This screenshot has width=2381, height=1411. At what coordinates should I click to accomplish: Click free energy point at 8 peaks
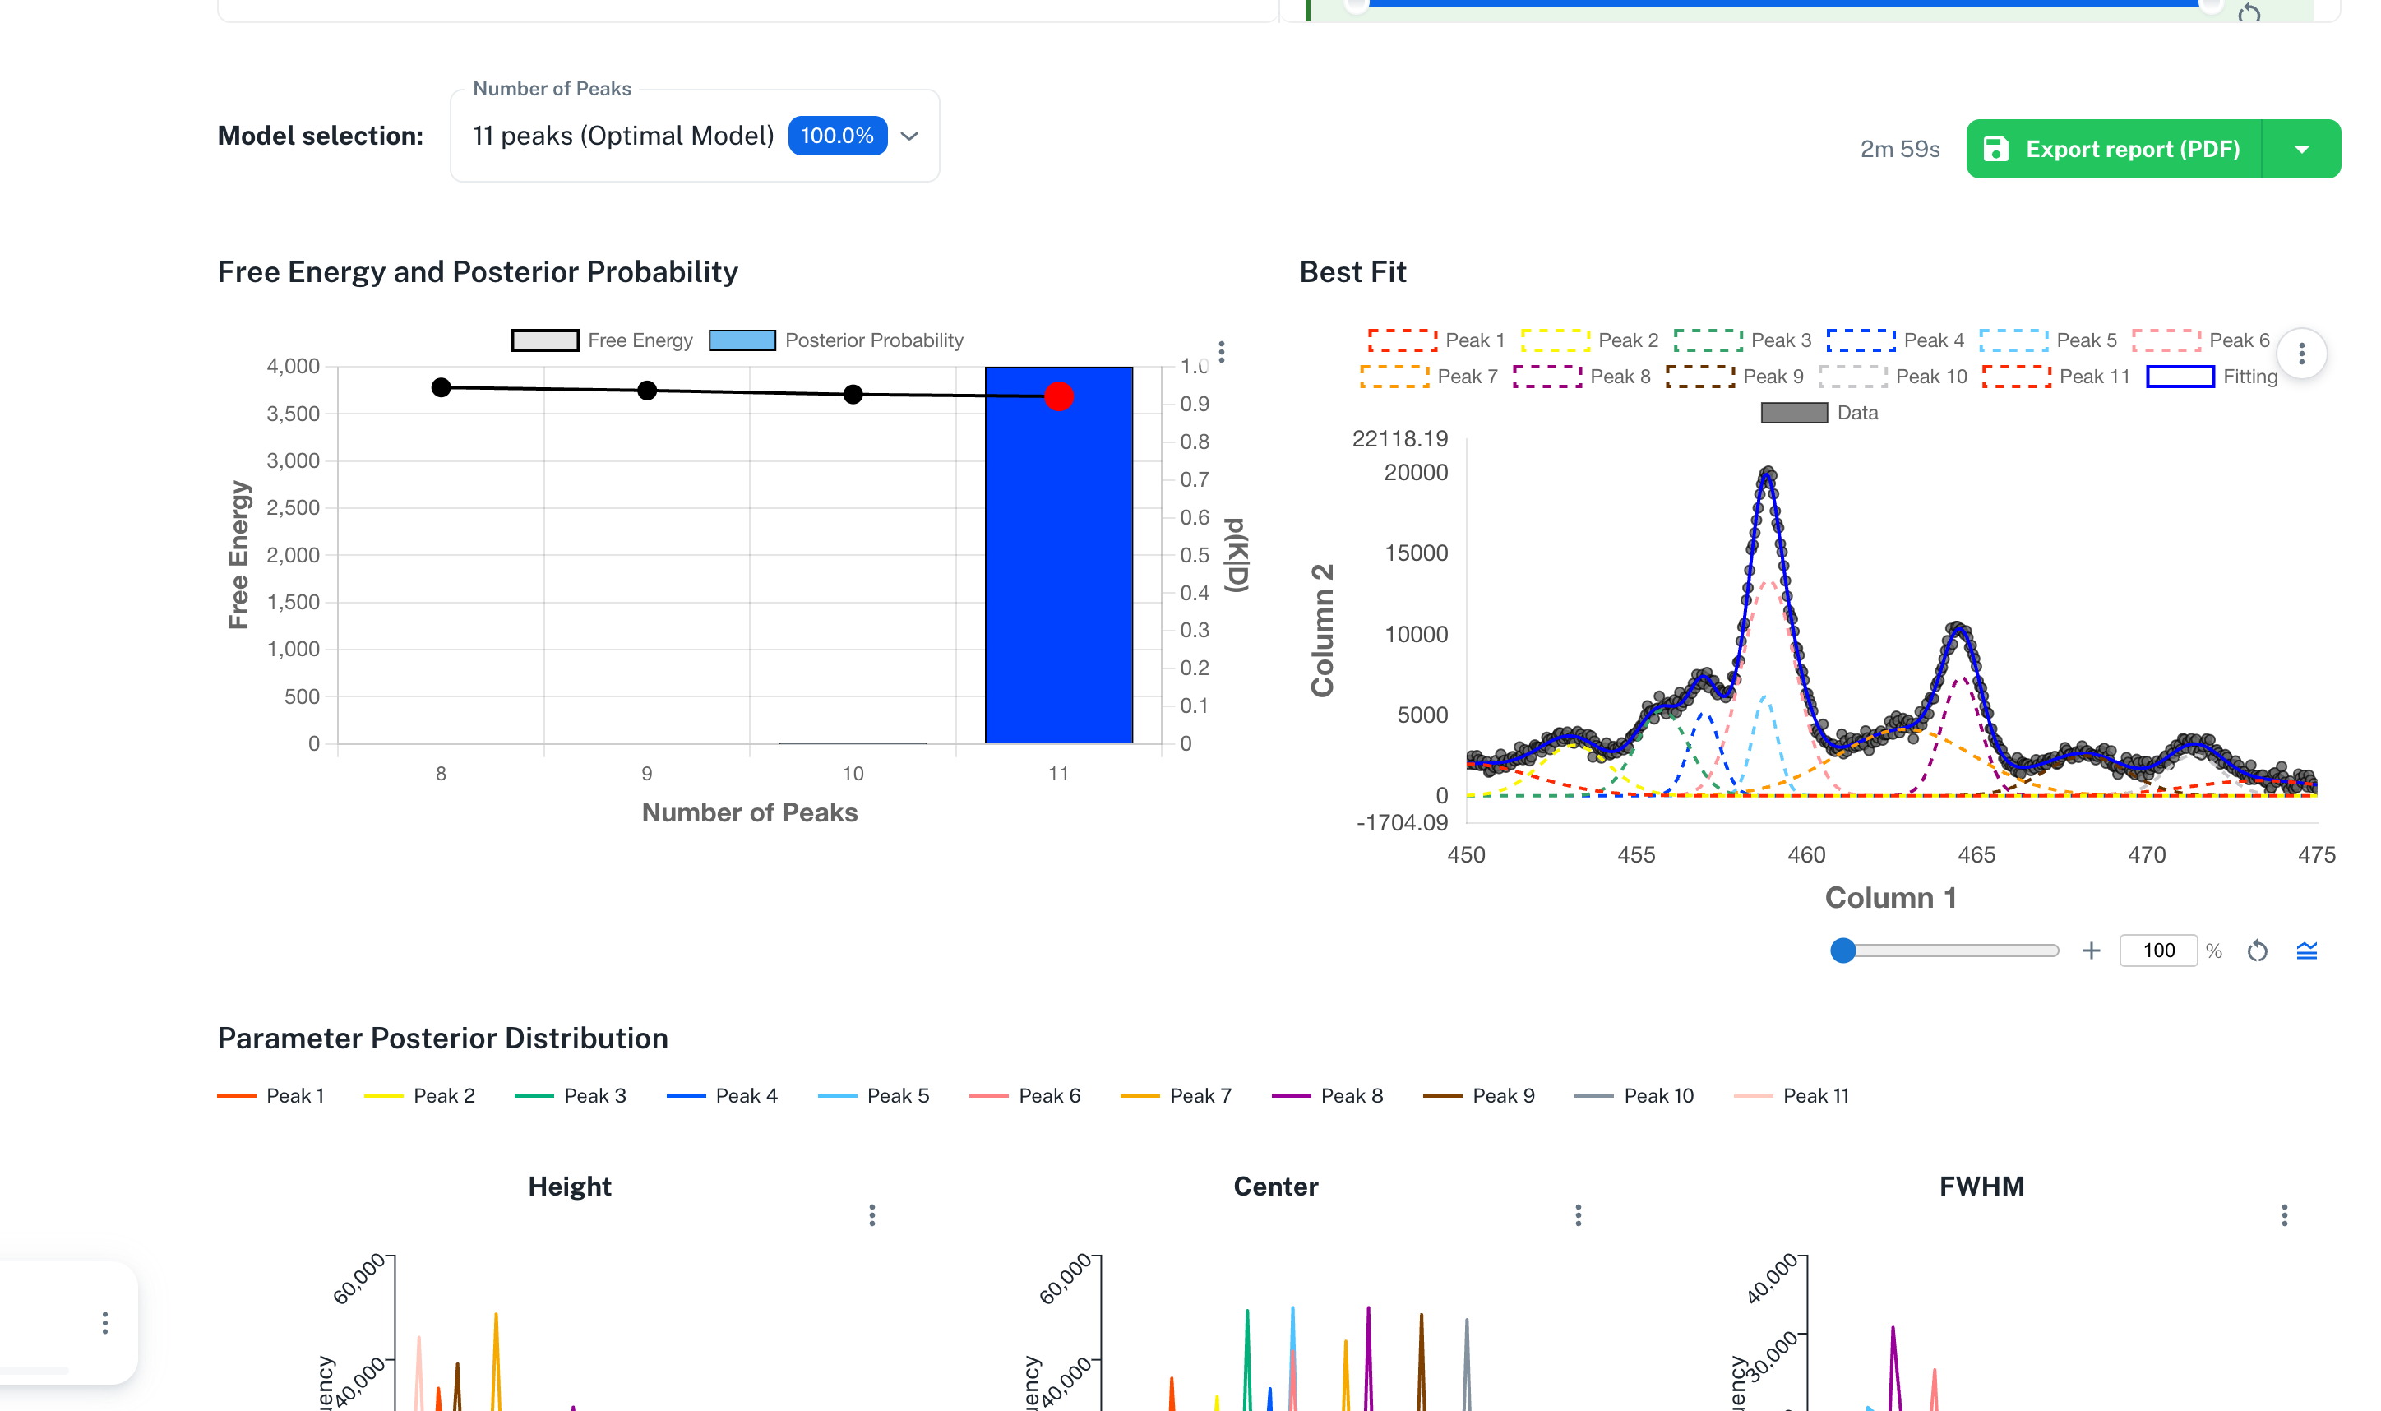point(441,388)
